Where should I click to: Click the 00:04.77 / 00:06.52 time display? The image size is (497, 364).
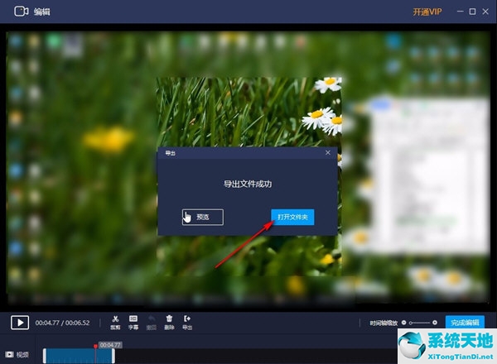pyautogui.click(x=62, y=323)
